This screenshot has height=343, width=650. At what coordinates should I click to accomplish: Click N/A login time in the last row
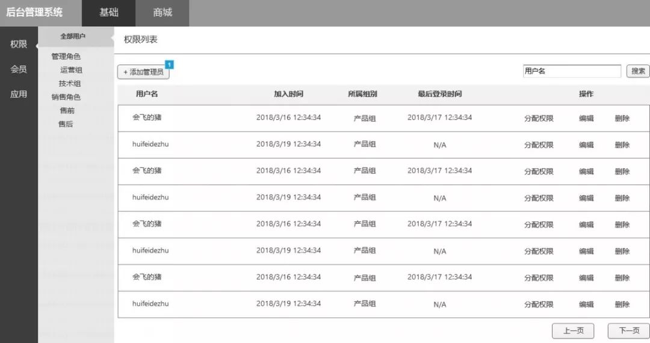click(440, 304)
